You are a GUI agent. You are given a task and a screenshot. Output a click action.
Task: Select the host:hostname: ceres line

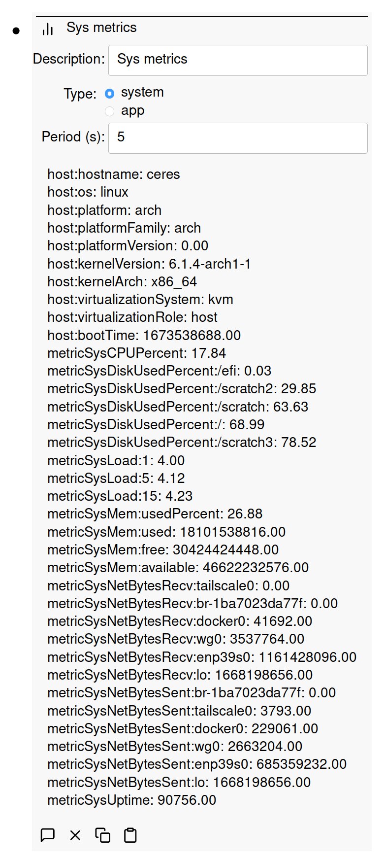(114, 174)
